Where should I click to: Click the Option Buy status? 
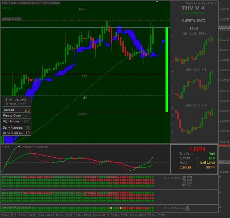[x=212, y=158]
